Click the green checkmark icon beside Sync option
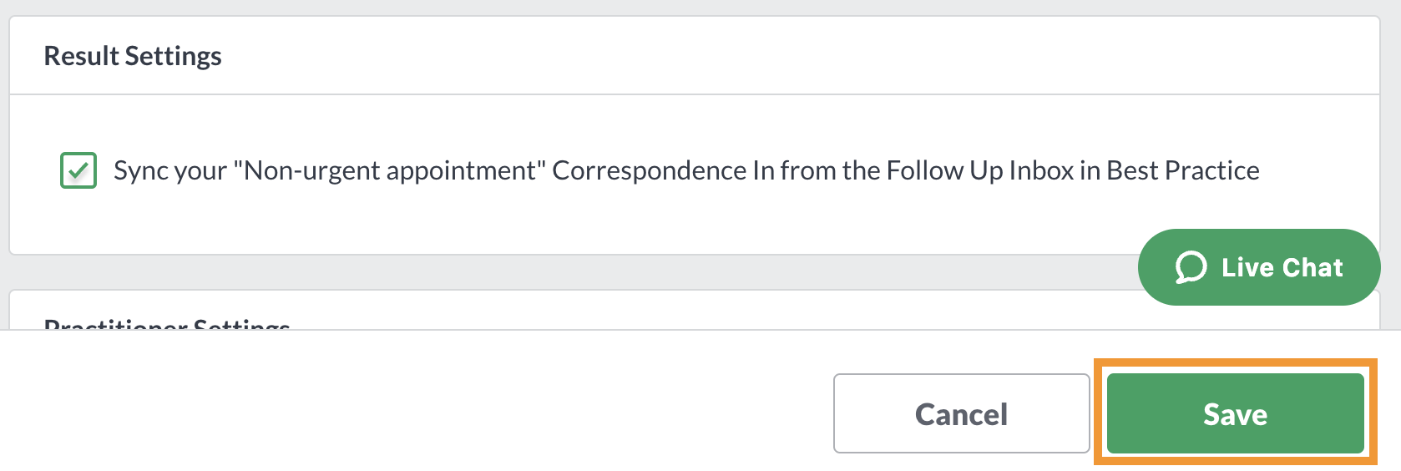This screenshot has height=471, width=1401. pos(78,170)
